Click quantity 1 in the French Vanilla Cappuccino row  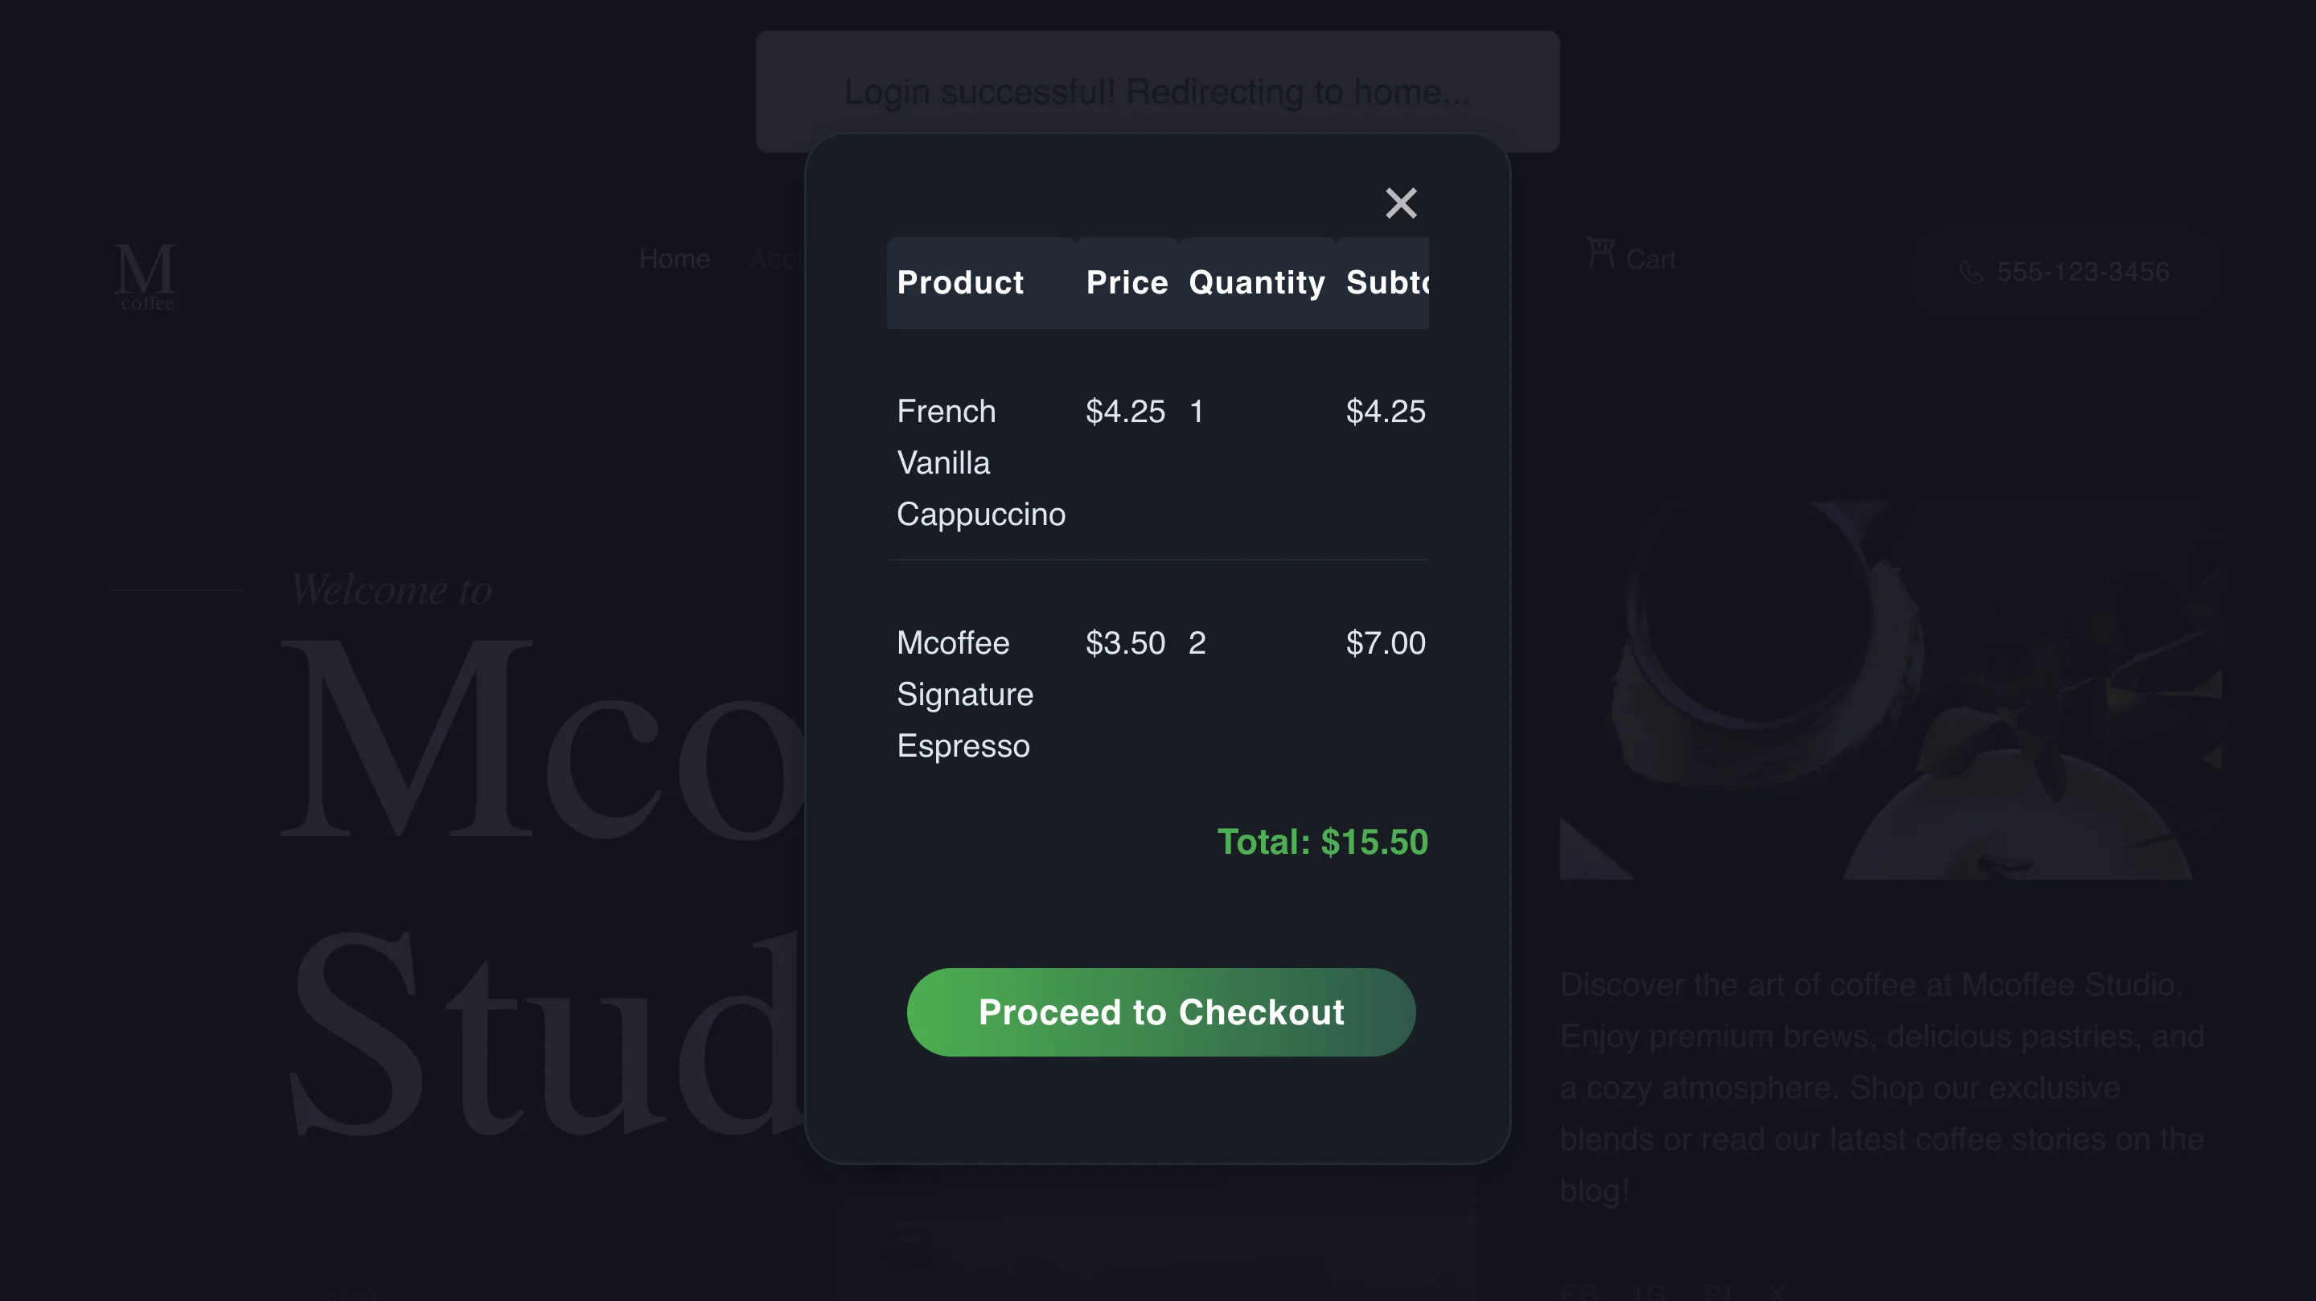pyautogui.click(x=1197, y=412)
